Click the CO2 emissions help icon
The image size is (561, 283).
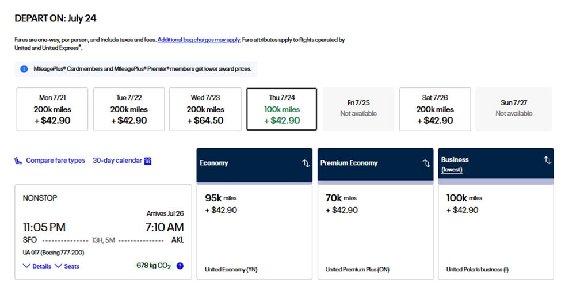click(x=180, y=266)
